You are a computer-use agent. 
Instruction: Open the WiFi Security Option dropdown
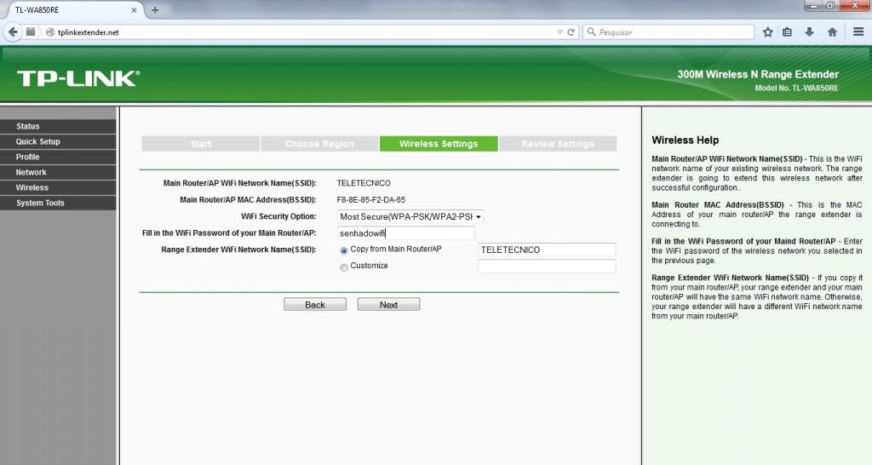[x=410, y=216]
